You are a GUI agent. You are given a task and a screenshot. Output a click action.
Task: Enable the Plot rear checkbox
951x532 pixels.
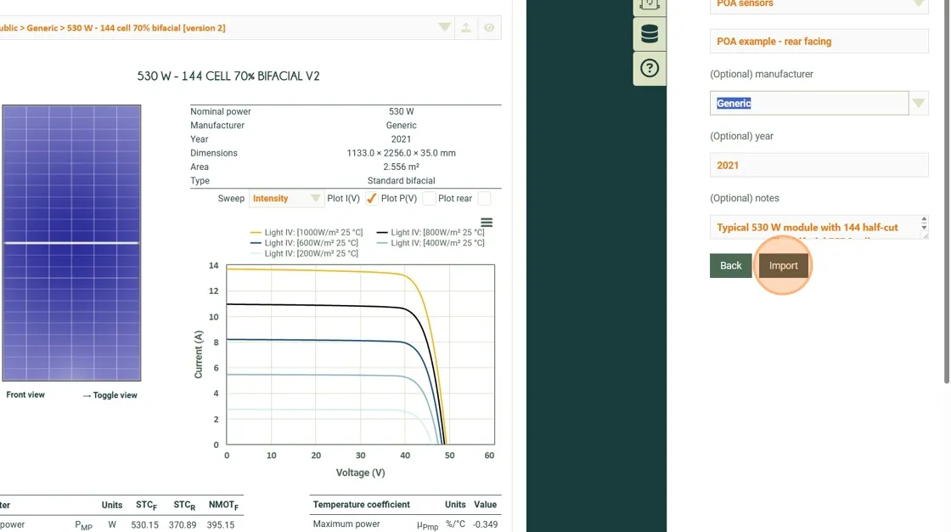(x=484, y=199)
